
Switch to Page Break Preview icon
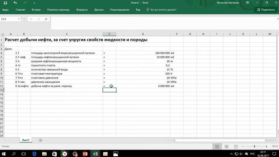236,147
